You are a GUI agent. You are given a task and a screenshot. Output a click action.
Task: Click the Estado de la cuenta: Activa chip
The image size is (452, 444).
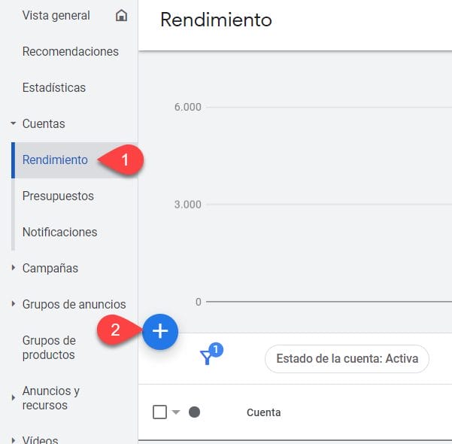tap(347, 359)
